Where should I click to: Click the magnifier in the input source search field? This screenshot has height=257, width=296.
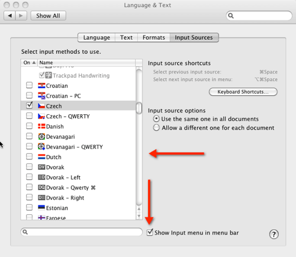tap(25, 232)
